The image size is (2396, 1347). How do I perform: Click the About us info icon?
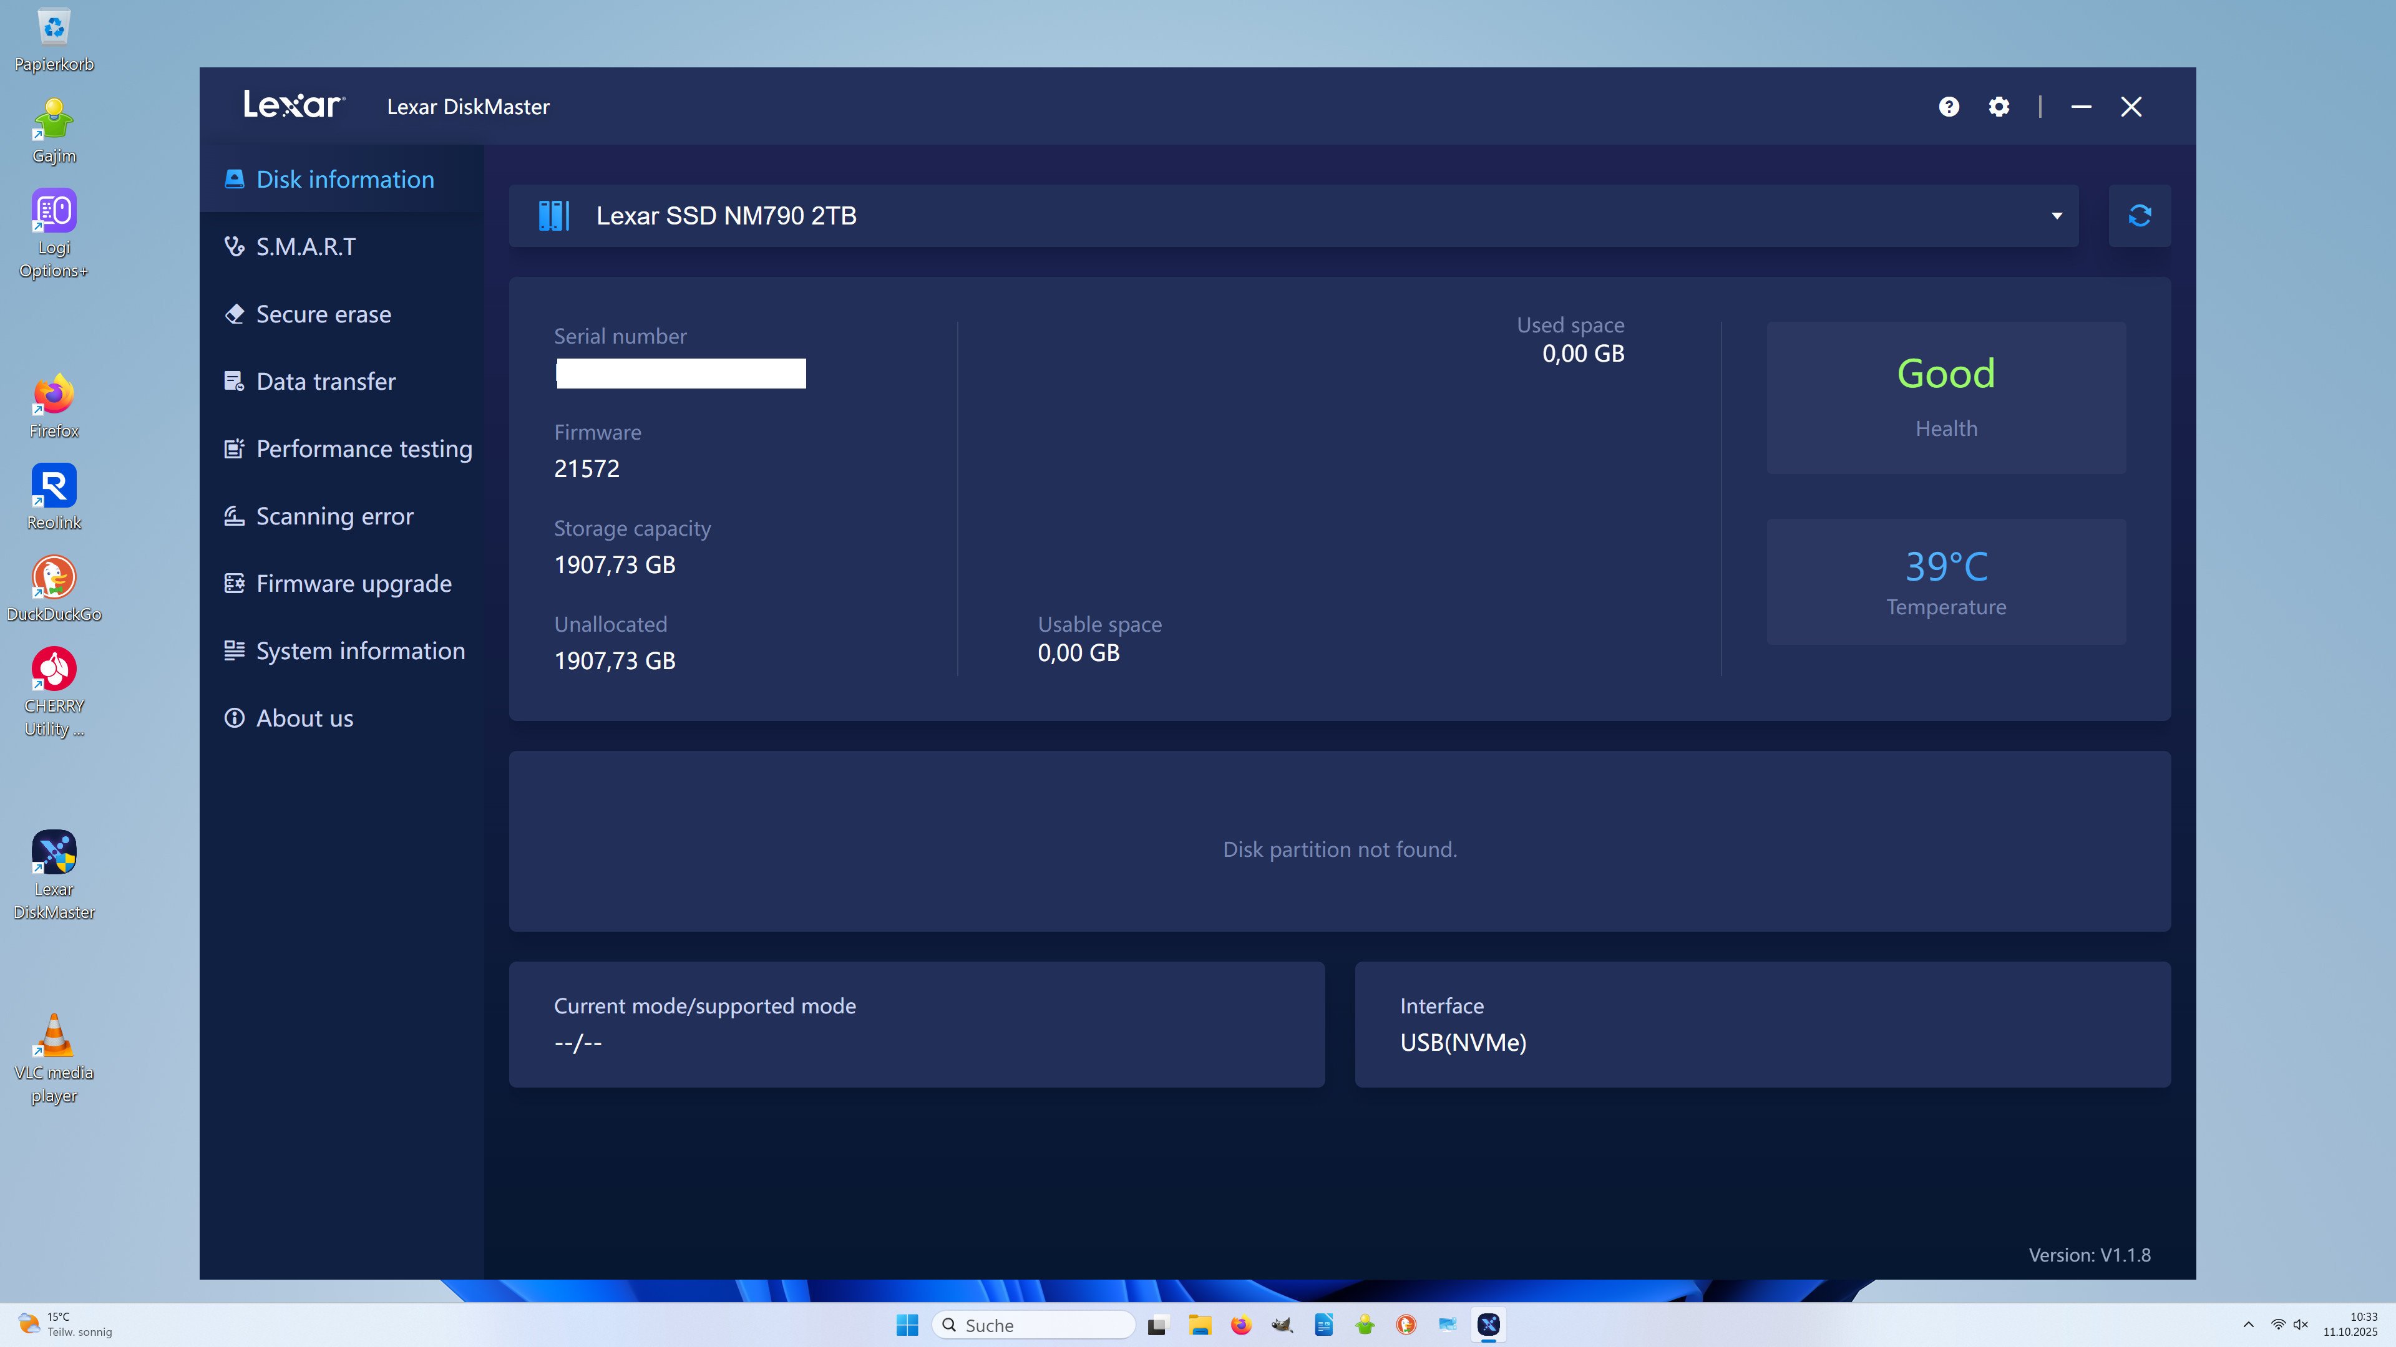point(235,718)
